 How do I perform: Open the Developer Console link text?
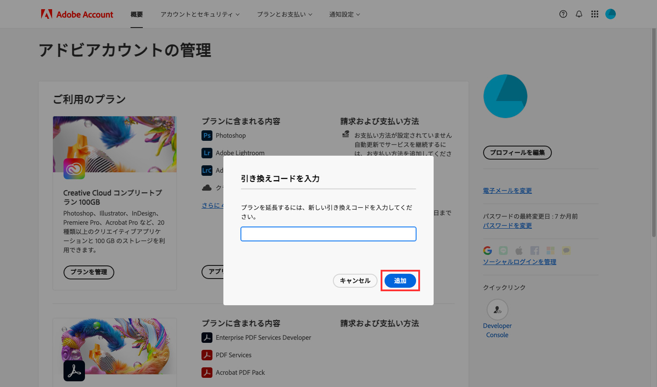pyautogui.click(x=498, y=330)
